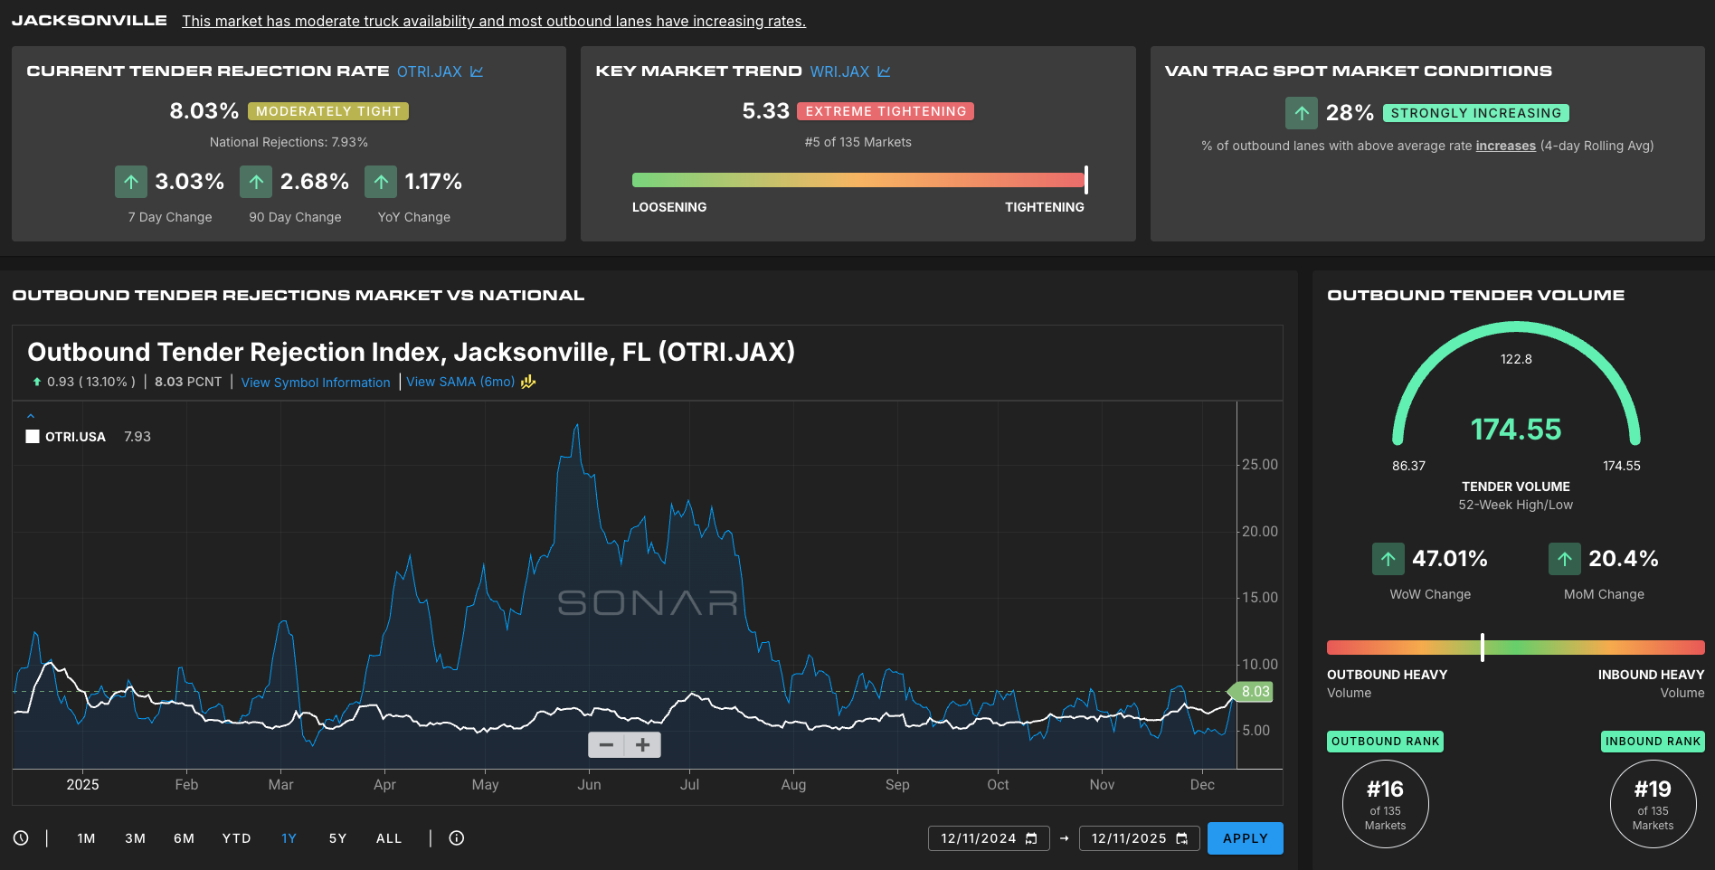Zoom out the chart with minus button

[606, 745]
